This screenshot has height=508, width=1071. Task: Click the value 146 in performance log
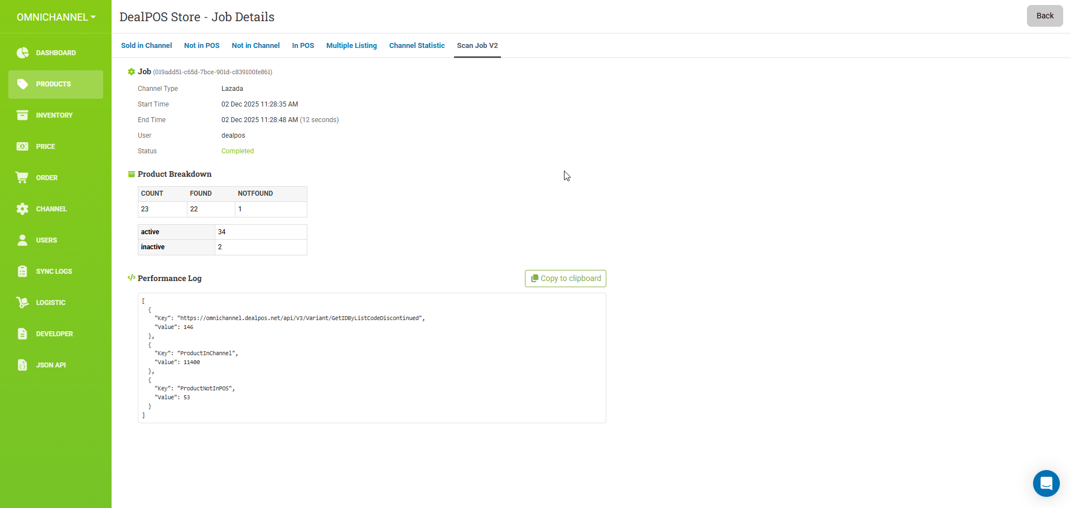189,327
